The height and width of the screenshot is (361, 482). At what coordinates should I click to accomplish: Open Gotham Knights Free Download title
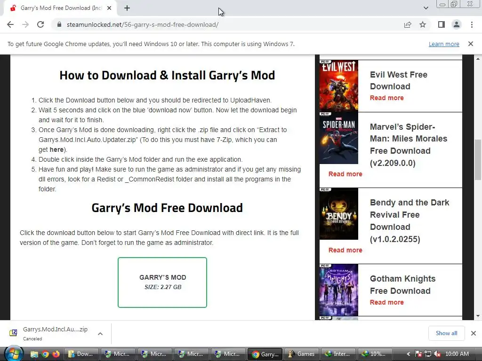[402, 284]
